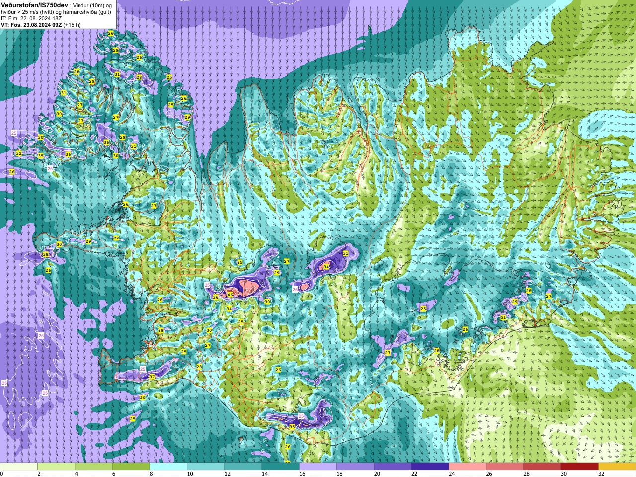The height and width of the screenshot is (477, 636).
Task: Pick the dark teal 14–16 legend swatch
Action: 280,467
